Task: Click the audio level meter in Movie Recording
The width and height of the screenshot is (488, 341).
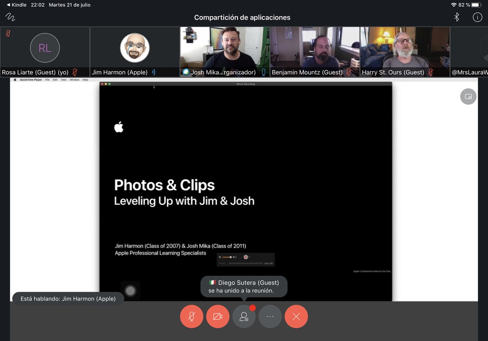Action: pos(246,264)
